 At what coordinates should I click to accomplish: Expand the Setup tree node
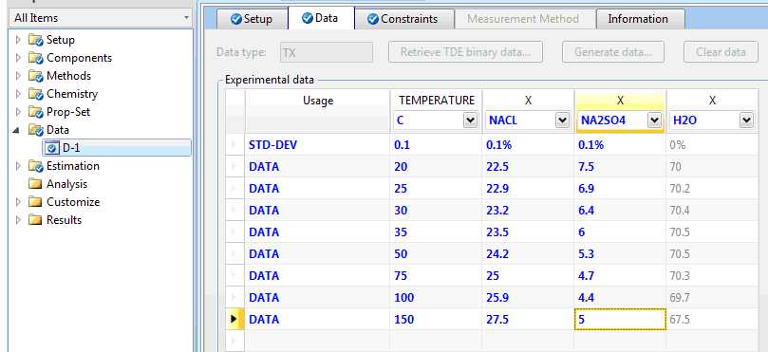(19, 40)
